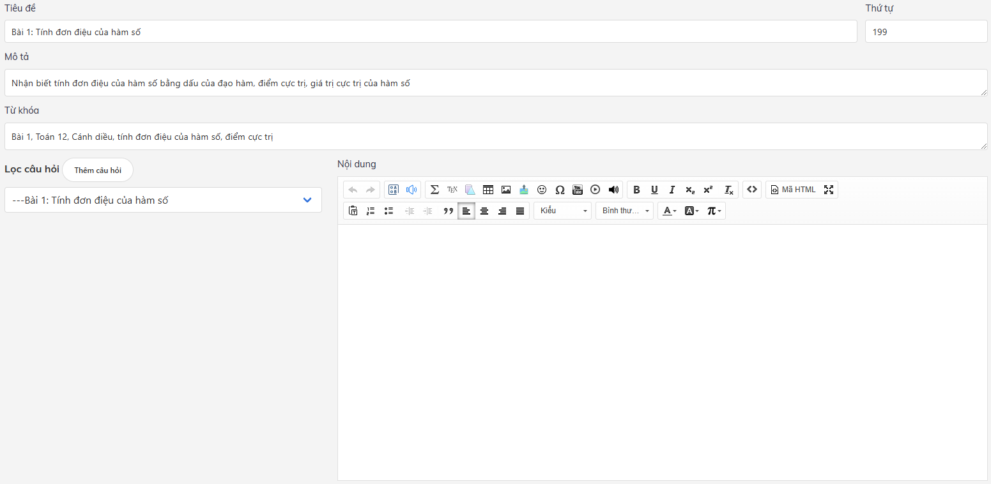Insert a bulleted list
This screenshot has height=484, width=991.
tap(388, 211)
